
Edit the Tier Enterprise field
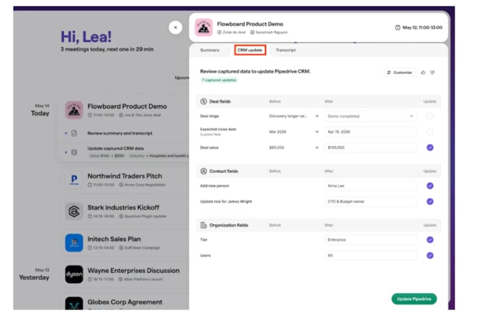[x=371, y=240]
